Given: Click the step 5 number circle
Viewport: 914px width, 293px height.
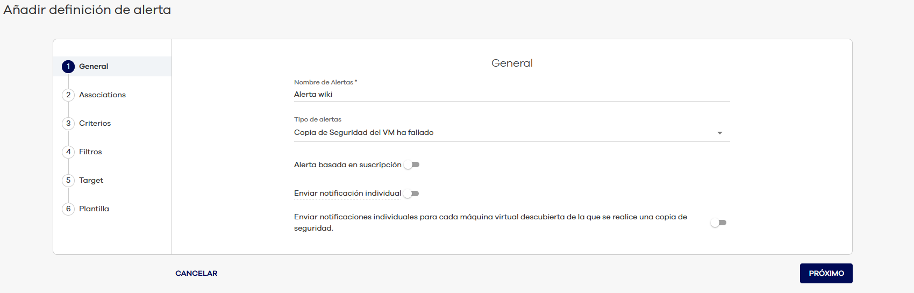Looking at the screenshot, I should click(68, 181).
